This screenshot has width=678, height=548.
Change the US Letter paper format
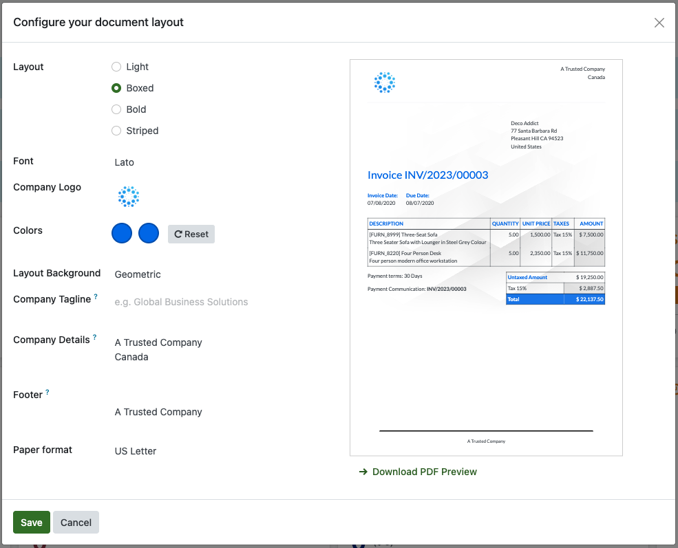136,451
